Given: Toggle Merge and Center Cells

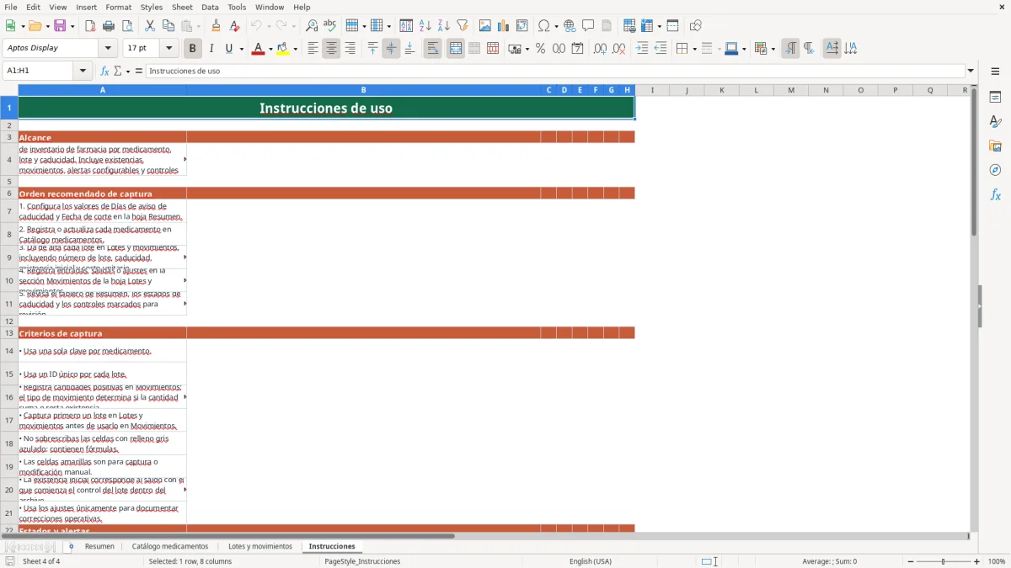Looking at the screenshot, I should [x=456, y=49].
